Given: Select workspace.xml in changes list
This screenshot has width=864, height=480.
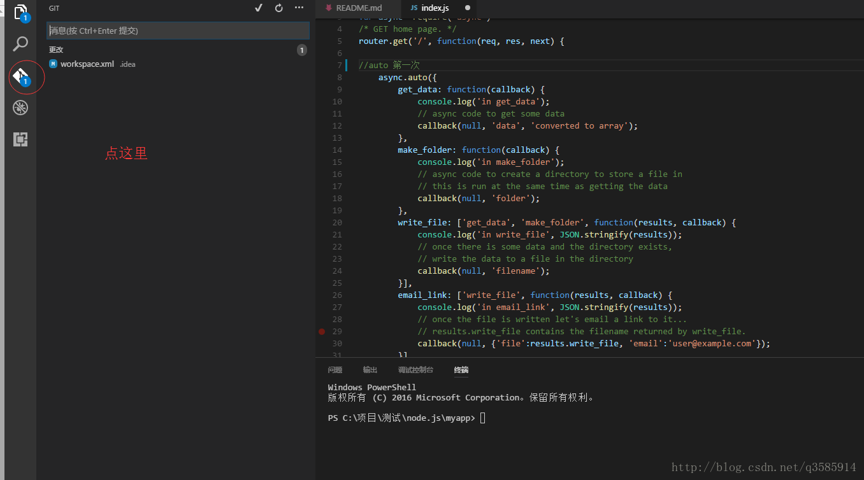Looking at the screenshot, I should coord(87,64).
